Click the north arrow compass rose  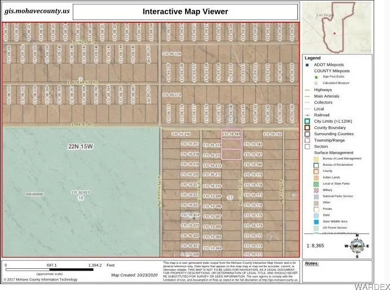pos(357,245)
